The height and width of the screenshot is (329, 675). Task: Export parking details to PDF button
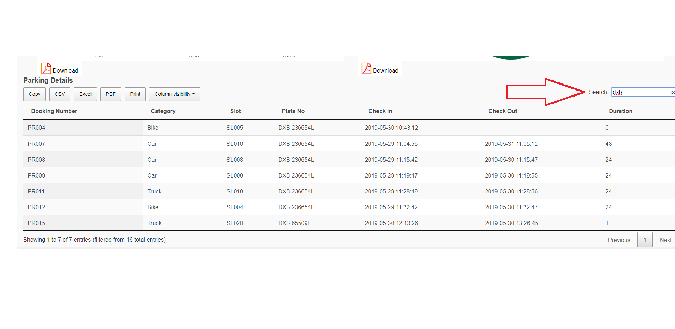[x=111, y=94]
